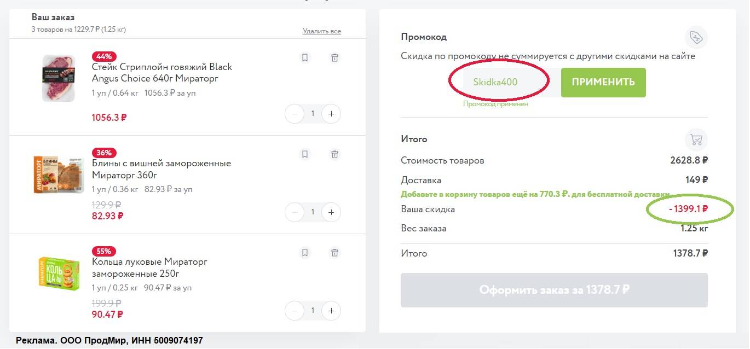
Task: Add one more pack of cherry pancakes
Action: coord(331,212)
